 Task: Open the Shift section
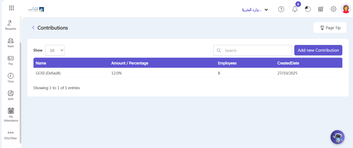click(11, 95)
